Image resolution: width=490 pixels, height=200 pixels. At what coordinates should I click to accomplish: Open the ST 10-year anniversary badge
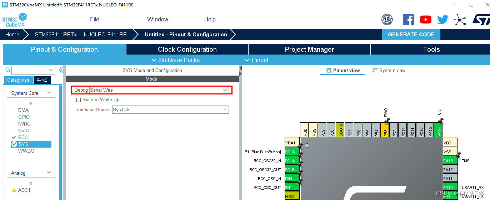(x=387, y=19)
